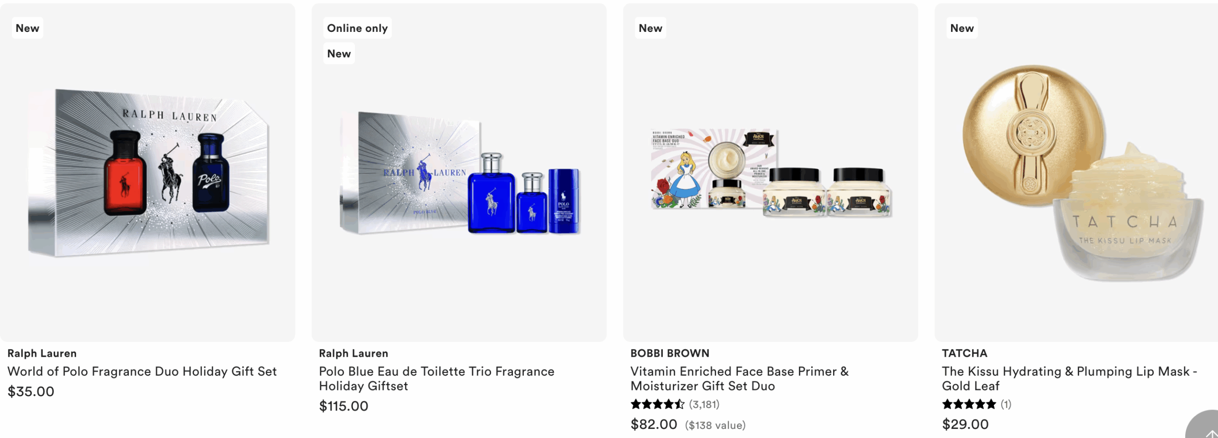Click the Online only badge
The width and height of the screenshot is (1218, 438).
pyautogui.click(x=357, y=28)
